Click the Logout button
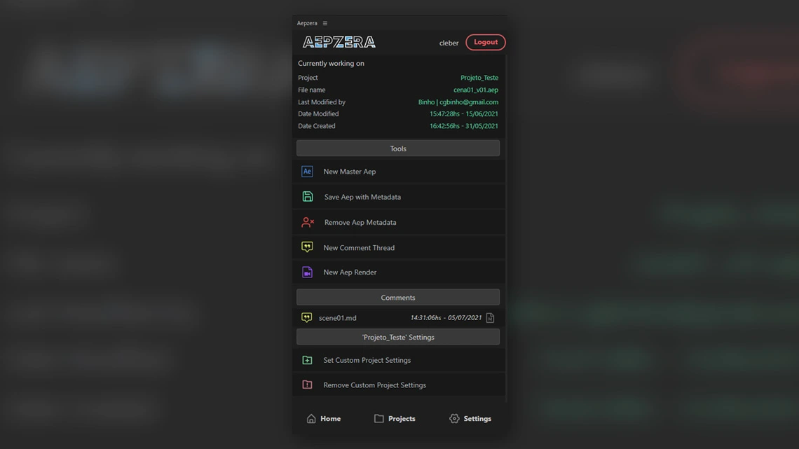799x449 pixels. [486, 42]
